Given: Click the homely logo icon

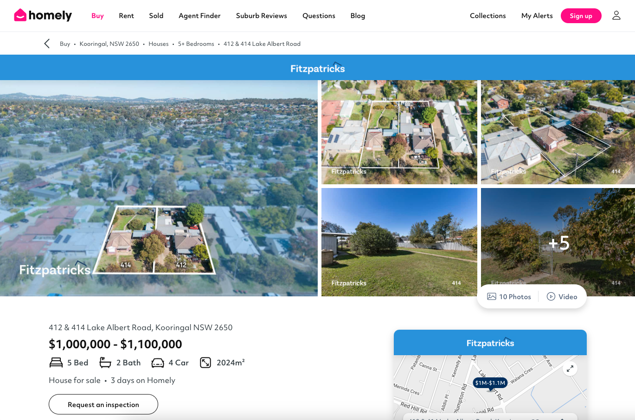Looking at the screenshot, I should click(20, 15).
